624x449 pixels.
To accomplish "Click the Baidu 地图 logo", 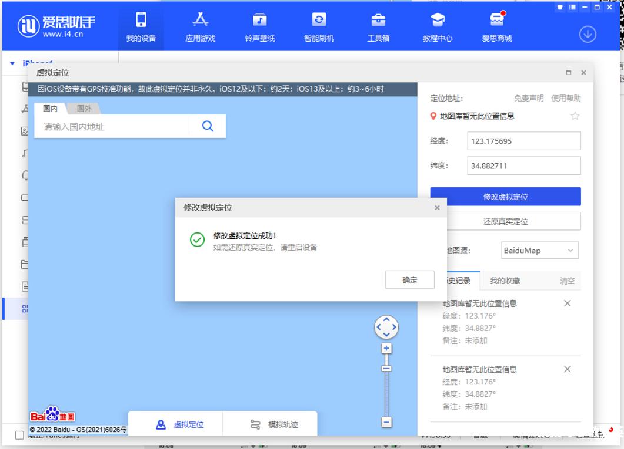I will coord(52,414).
